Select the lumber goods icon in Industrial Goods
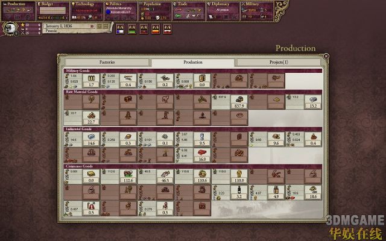 pyautogui.click(x=239, y=152)
